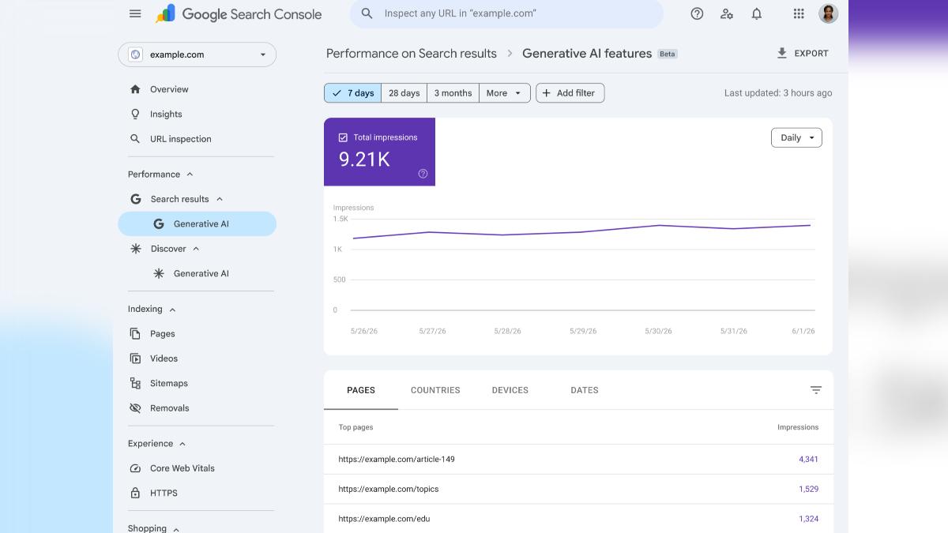Switch to the DEVICES tab

coord(510,390)
